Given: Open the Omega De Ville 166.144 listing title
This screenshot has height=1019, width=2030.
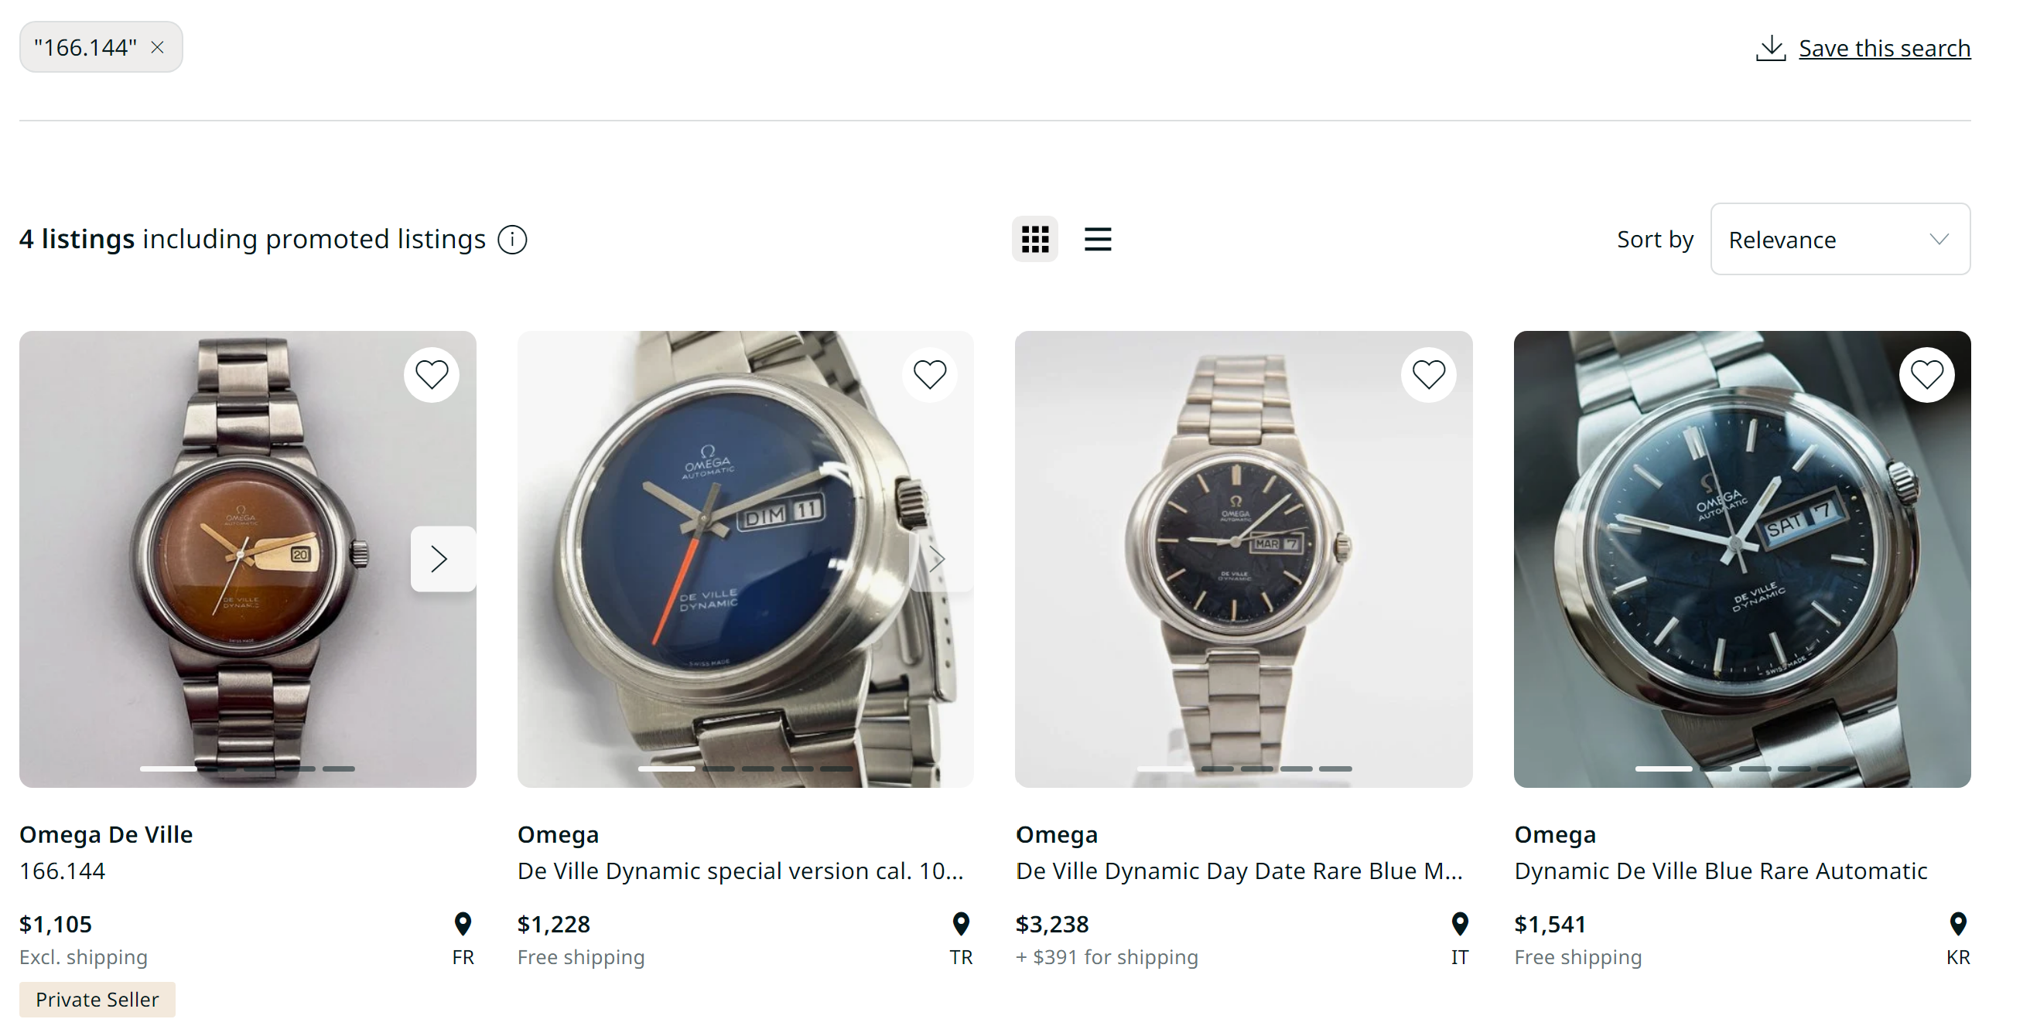Looking at the screenshot, I should [x=105, y=834].
